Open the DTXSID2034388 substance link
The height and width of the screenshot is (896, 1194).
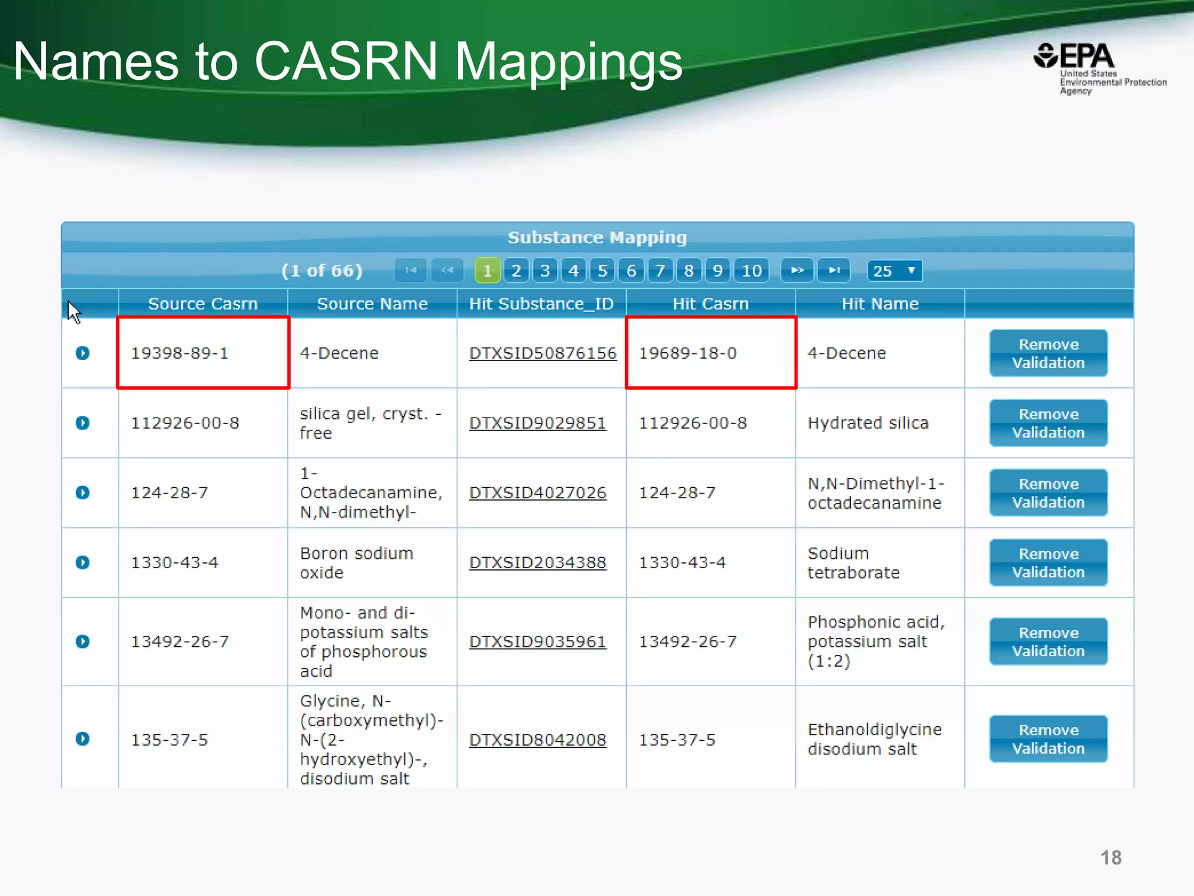tap(538, 562)
